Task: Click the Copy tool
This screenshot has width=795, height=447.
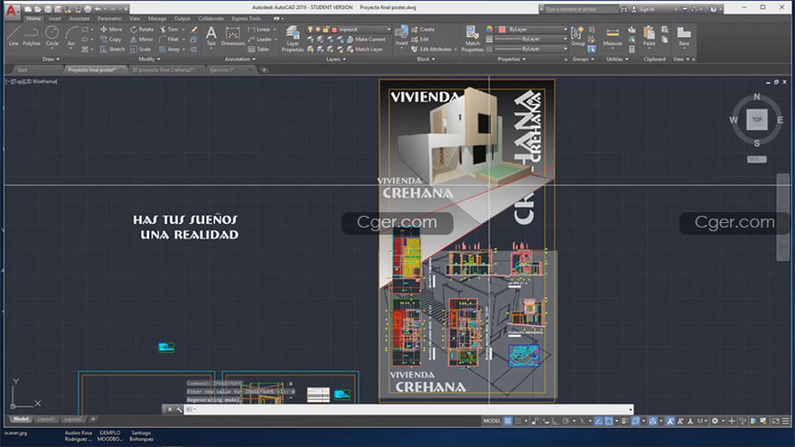Action: [111, 39]
